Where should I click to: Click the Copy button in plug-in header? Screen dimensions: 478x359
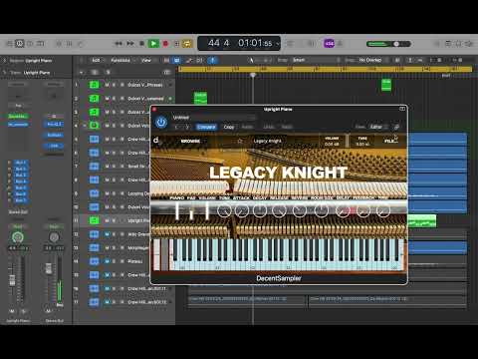click(229, 127)
